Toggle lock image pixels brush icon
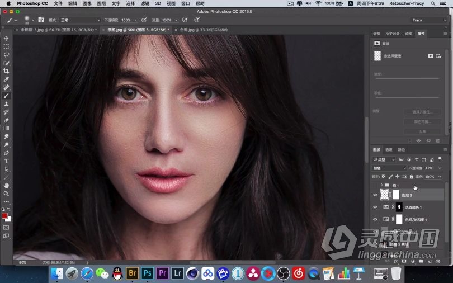This screenshot has width=453, height=283. 390,176
